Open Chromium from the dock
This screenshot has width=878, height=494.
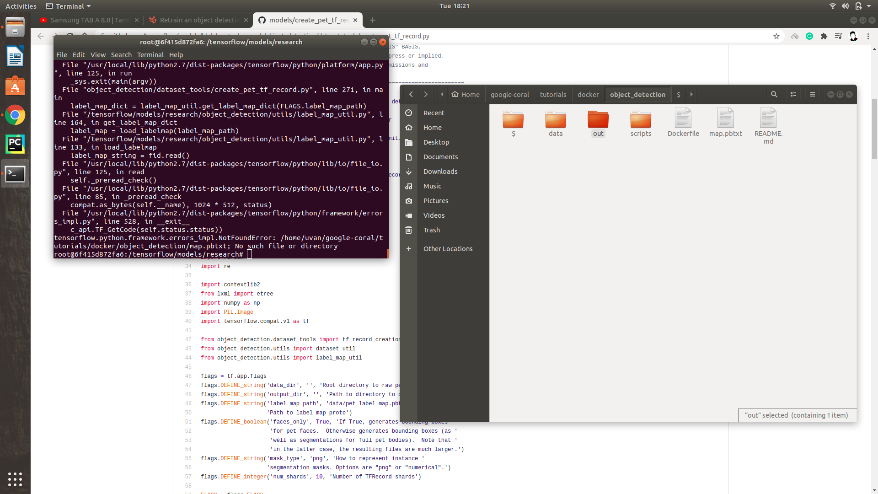[x=15, y=115]
